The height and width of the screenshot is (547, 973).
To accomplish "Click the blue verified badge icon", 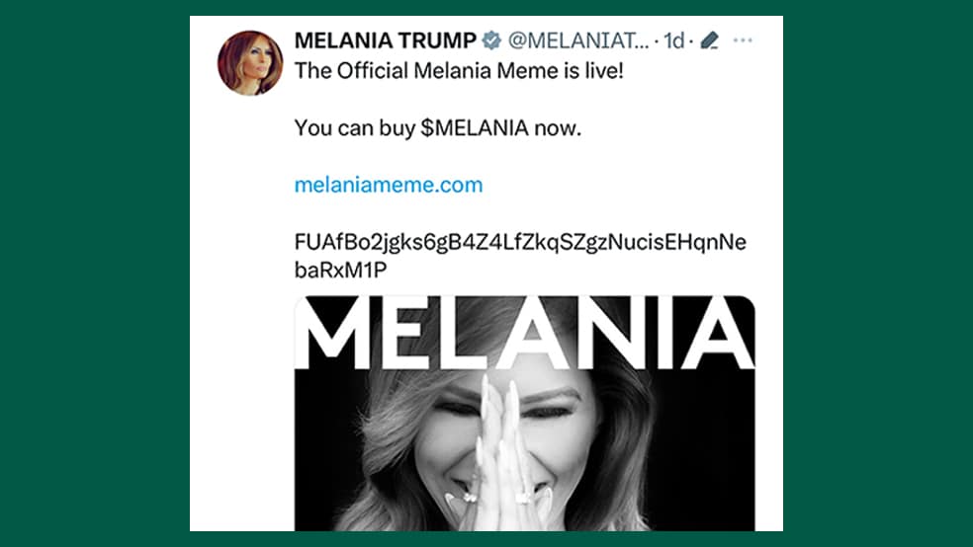I will [491, 40].
